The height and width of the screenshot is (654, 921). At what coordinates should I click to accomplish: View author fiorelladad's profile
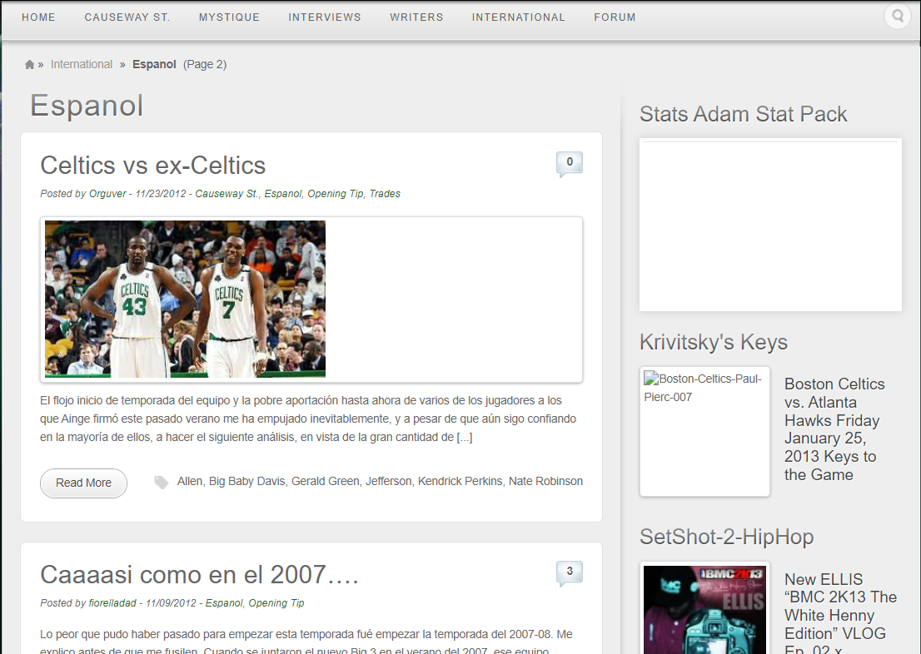coord(112,603)
